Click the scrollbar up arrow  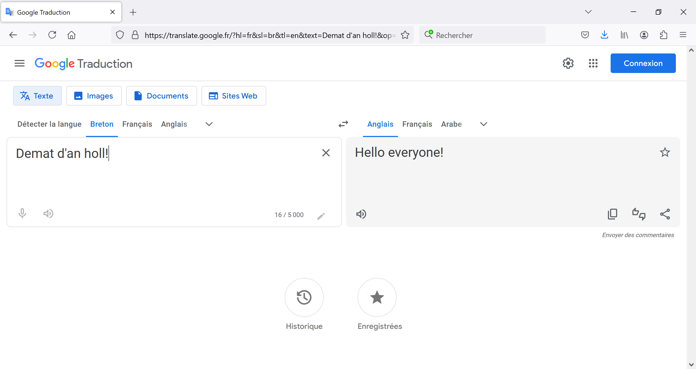point(691,50)
